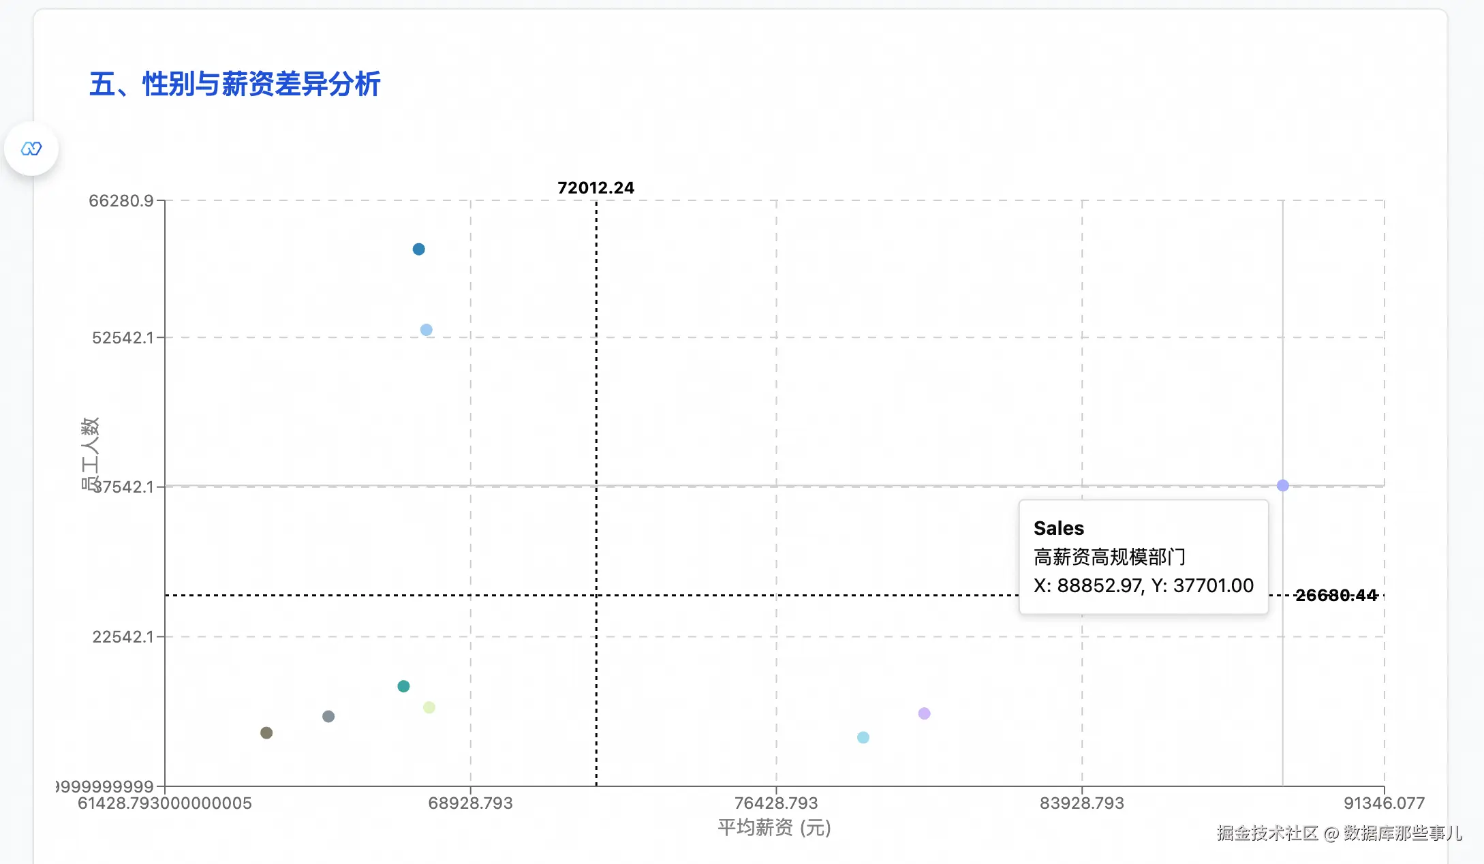1484x864 pixels.
Task: Click the light cyan scatter point
Action: (863, 737)
